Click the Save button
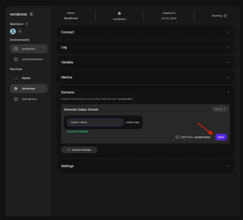This screenshot has width=243, height=220. [221, 137]
